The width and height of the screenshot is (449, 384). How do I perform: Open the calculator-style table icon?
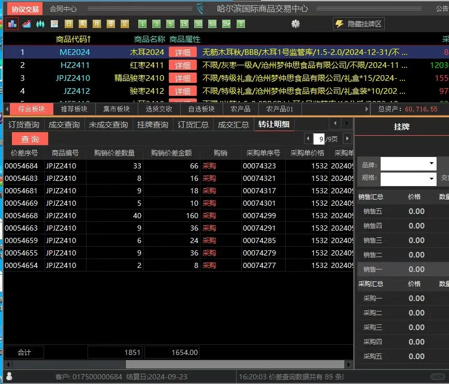(x=54, y=24)
